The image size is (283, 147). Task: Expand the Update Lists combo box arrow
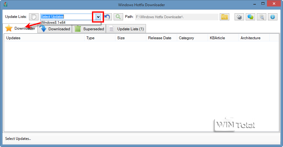[x=98, y=17]
